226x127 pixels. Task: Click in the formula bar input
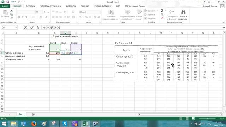coord(132,28)
